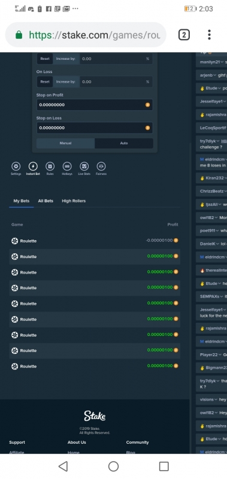Switch to the All Bets tab

[x=46, y=201]
